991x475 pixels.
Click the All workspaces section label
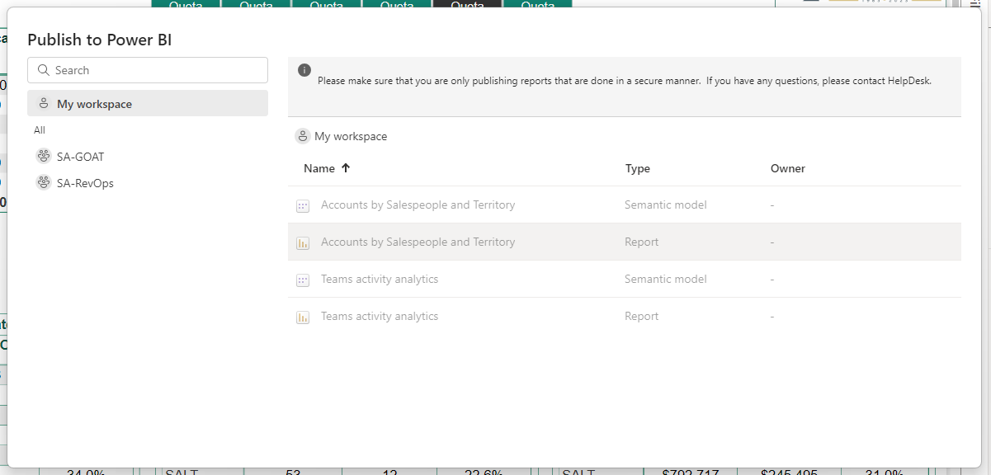(40, 130)
